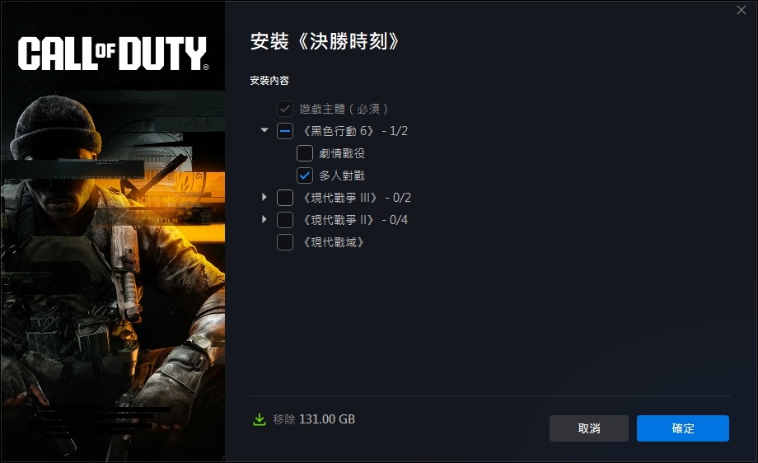Toggle the 《黑色行動 6》 partial checkbox
Image resolution: width=758 pixels, height=463 pixels.
coord(285,131)
